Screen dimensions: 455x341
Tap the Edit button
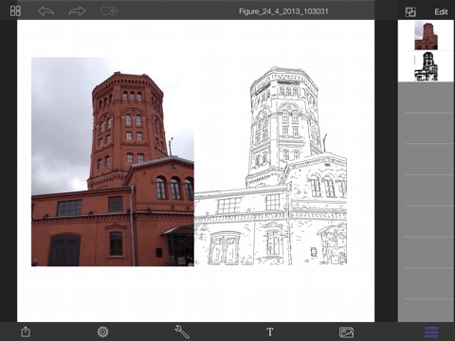coord(441,12)
